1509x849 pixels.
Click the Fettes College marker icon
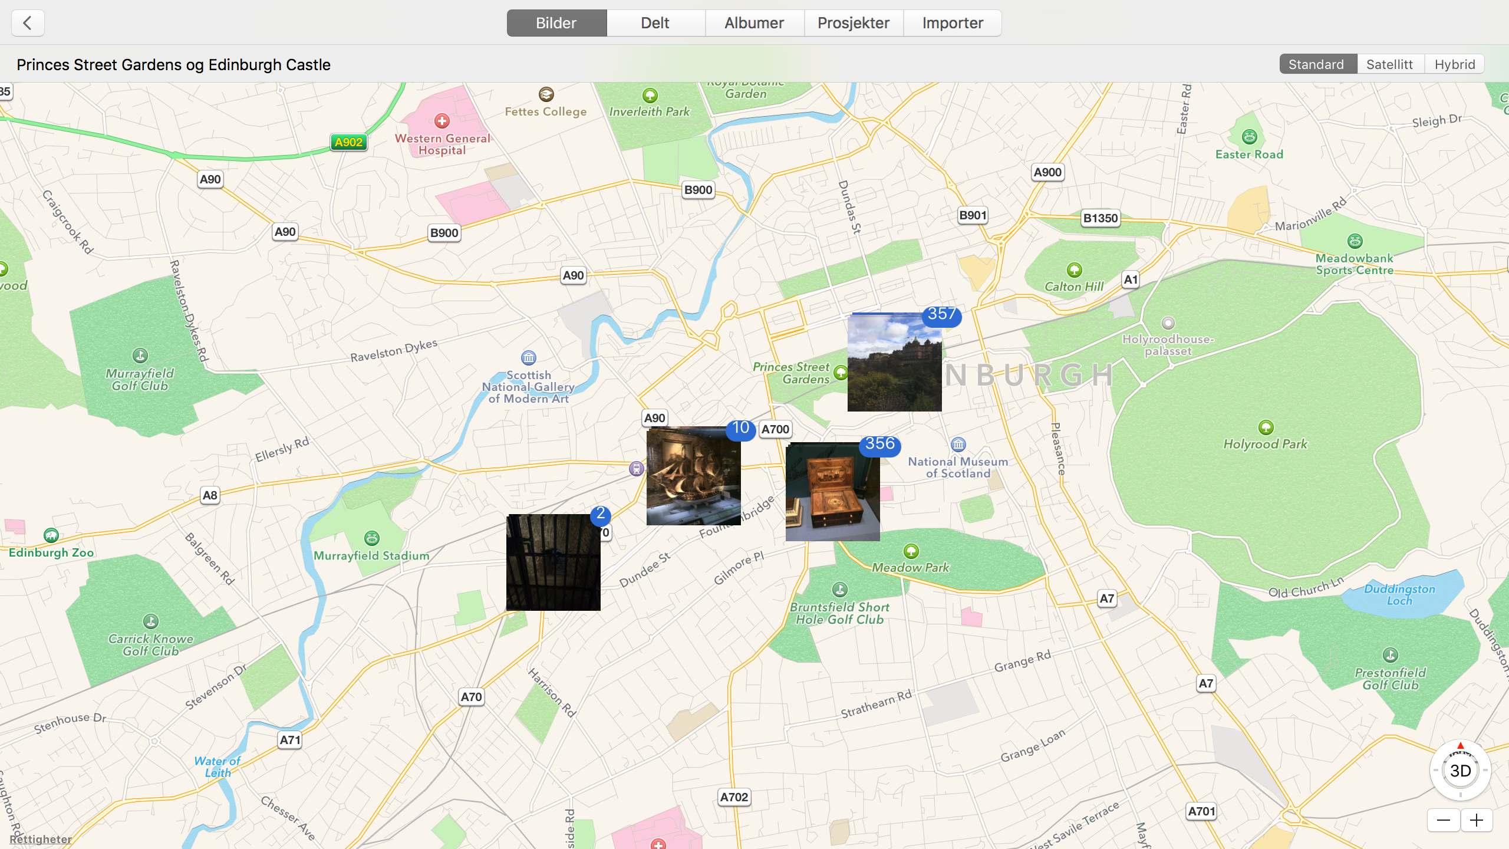click(546, 94)
